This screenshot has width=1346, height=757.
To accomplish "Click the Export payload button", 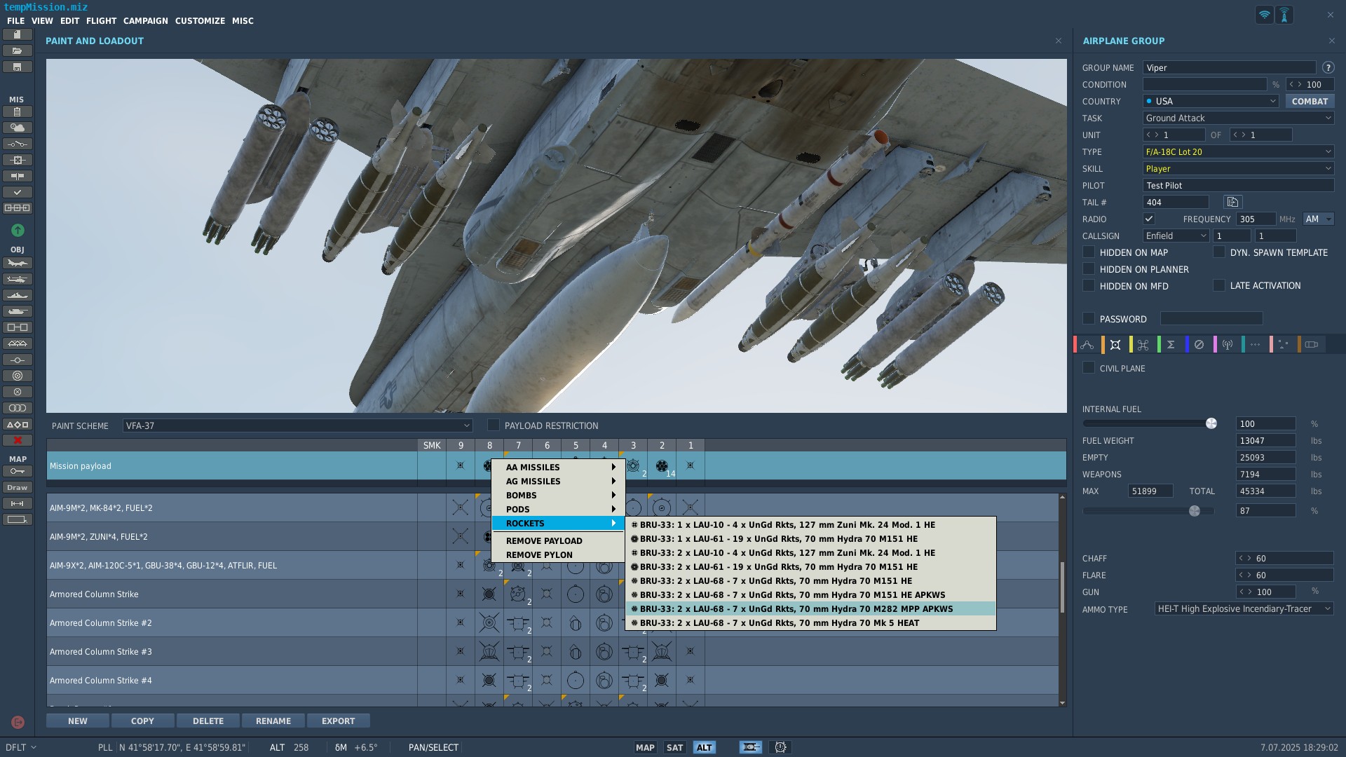I will [338, 721].
